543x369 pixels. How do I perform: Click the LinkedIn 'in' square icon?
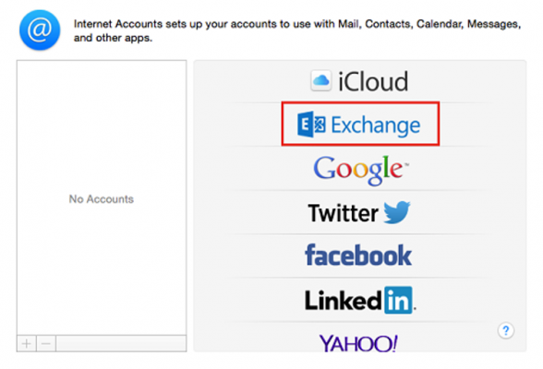pyautogui.click(x=398, y=300)
